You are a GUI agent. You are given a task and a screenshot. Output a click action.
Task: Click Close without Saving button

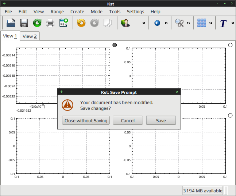point(86,120)
